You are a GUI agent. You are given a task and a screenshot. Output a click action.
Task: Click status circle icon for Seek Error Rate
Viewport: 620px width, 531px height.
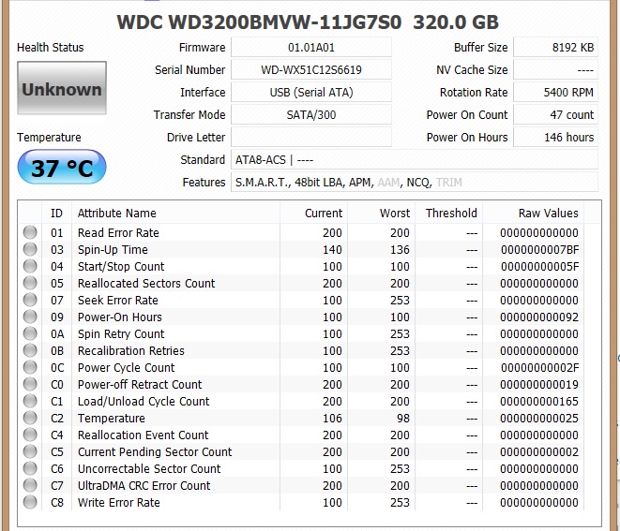pyautogui.click(x=30, y=300)
